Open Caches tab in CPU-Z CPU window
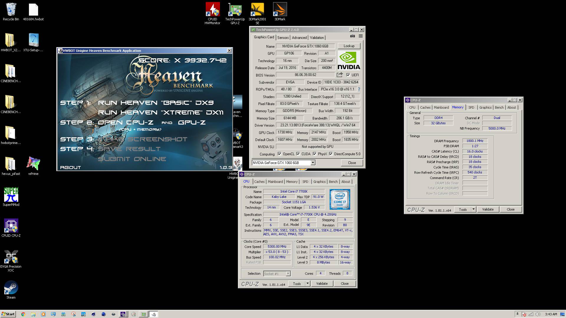The height and width of the screenshot is (318, 566). pos(259,182)
